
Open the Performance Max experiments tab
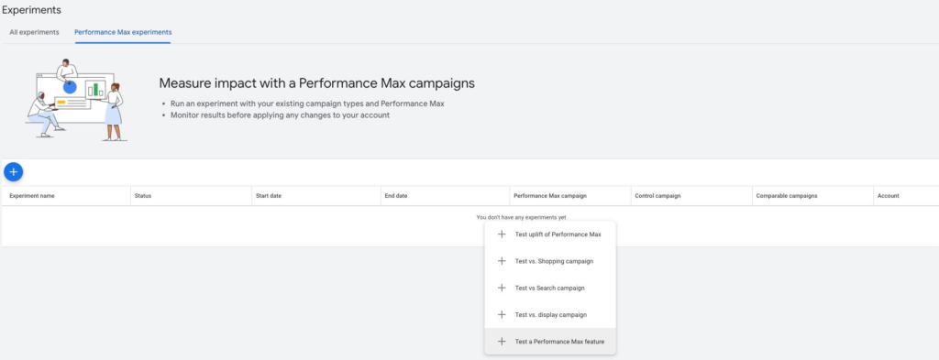[123, 32]
